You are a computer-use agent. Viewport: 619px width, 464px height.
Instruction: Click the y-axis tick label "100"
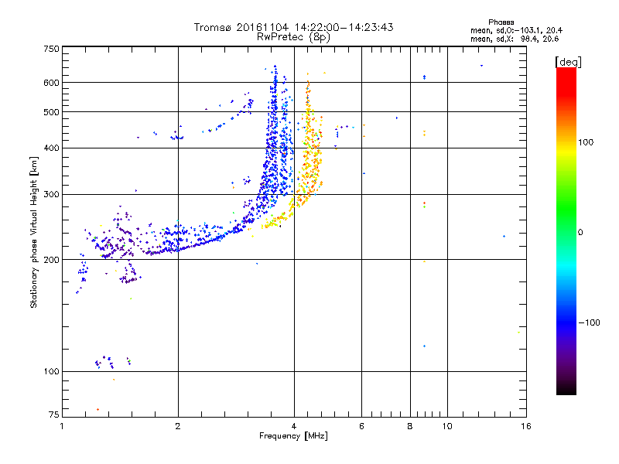click(51, 371)
